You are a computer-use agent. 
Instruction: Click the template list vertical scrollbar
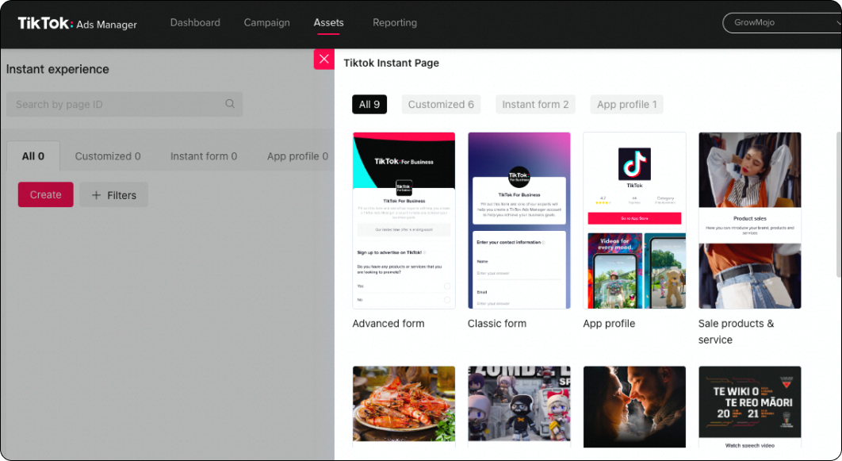[839, 204]
